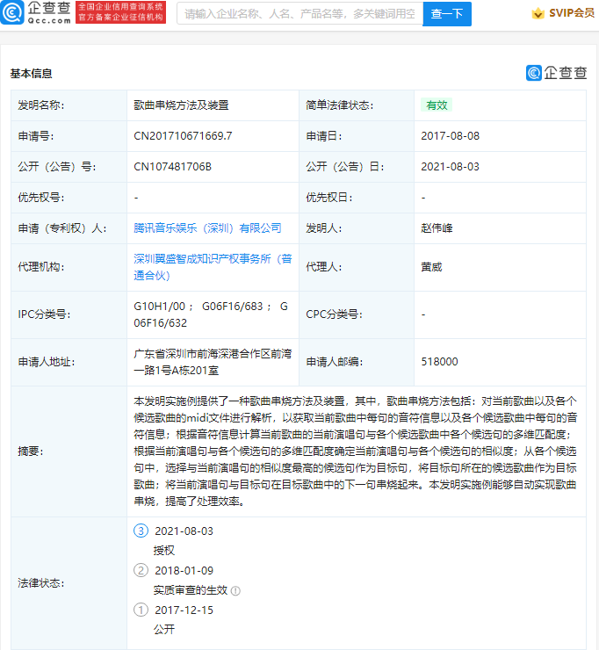The height and width of the screenshot is (650, 599).
Task: Click the IPC classification G10H1/00 value
Action: (x=160, y=307)
